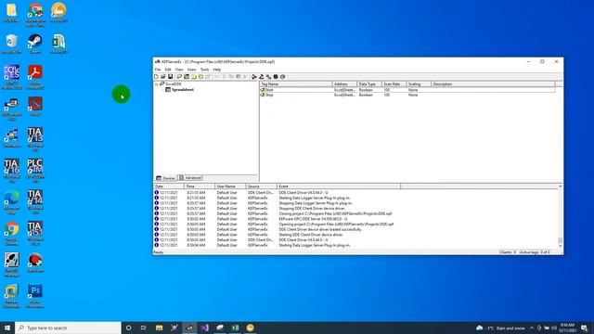Open the CODESYS desktop shortcut
The image size is (594, 334).
(x=11, y=77)
